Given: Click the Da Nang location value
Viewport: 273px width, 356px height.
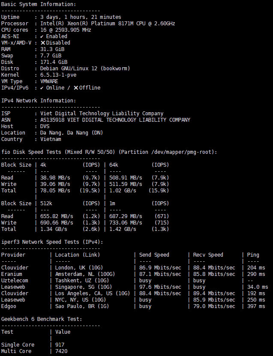Looking at the screenshot, I should point(72,133).
